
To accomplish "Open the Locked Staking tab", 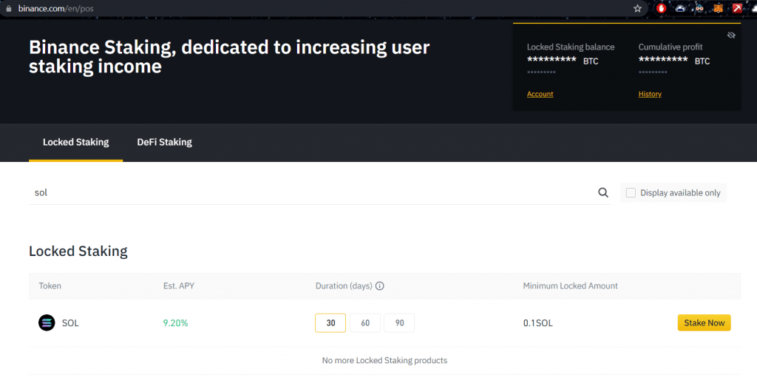I will (x=75, y=142).
